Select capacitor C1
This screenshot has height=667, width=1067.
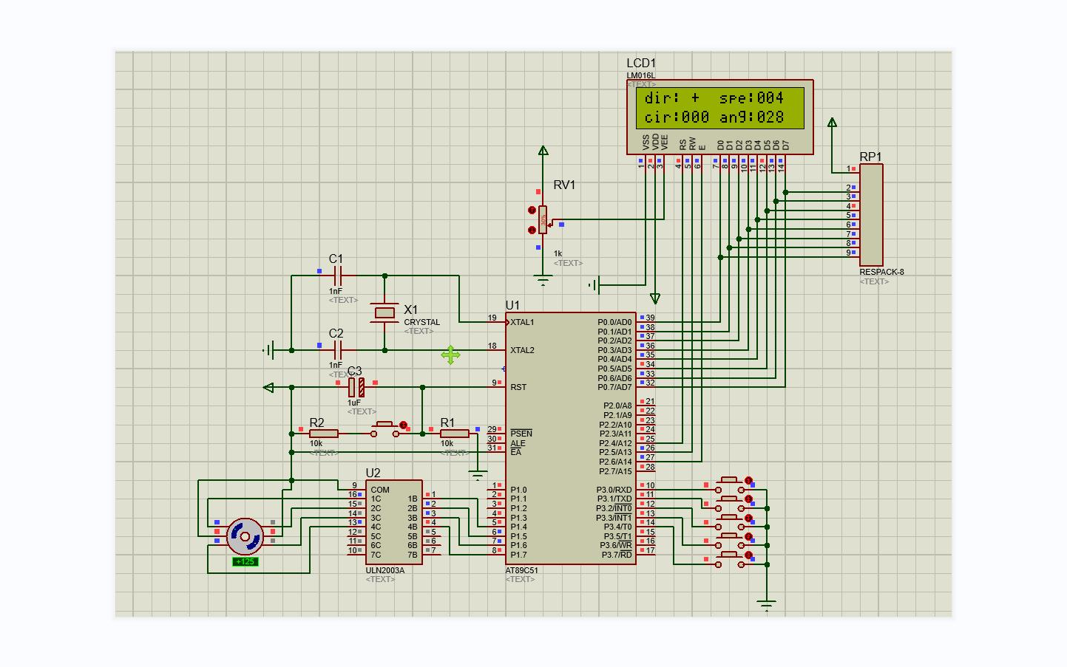[x=338, y=276]
